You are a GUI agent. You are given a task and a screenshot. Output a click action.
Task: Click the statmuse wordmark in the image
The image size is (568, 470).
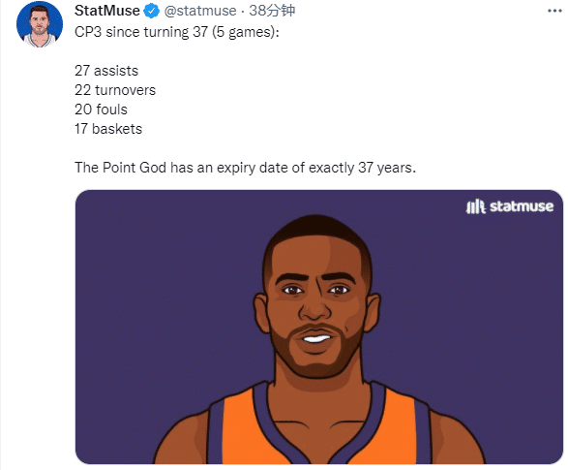522,206
